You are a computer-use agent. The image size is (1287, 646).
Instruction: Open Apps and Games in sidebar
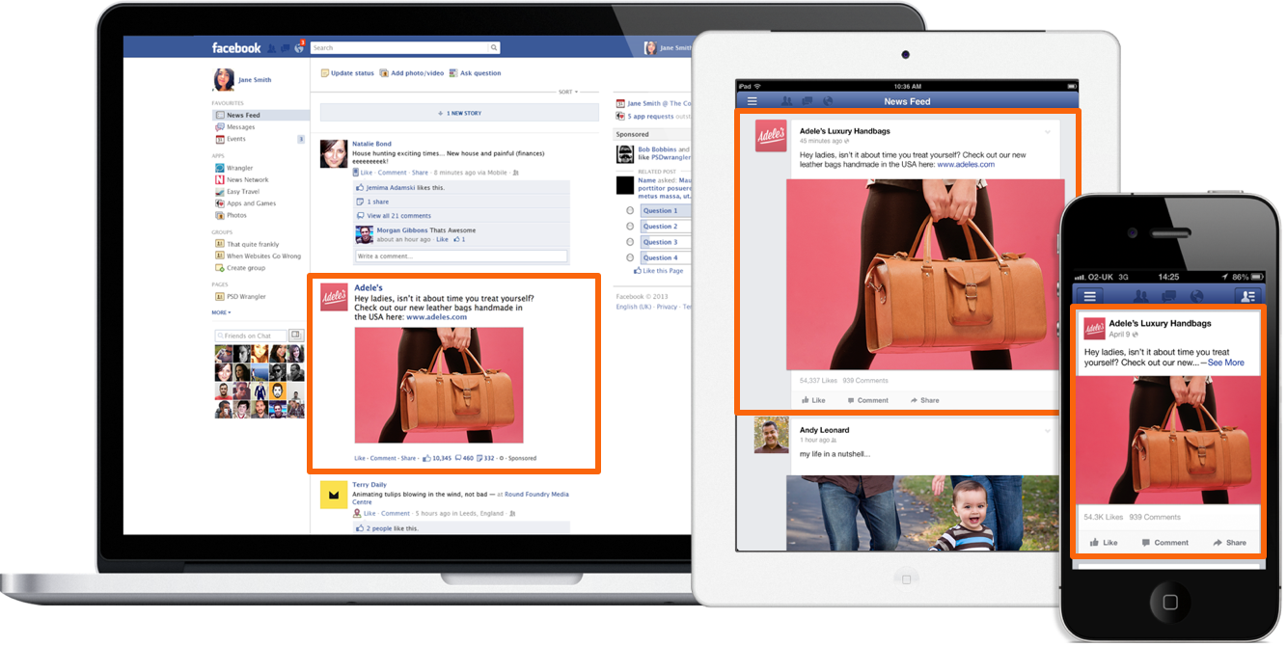(x=246, y=203)
